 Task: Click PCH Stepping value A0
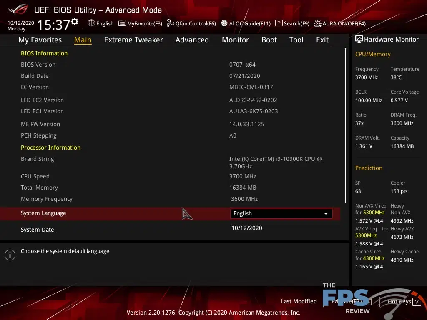click(x=233, y=135)
